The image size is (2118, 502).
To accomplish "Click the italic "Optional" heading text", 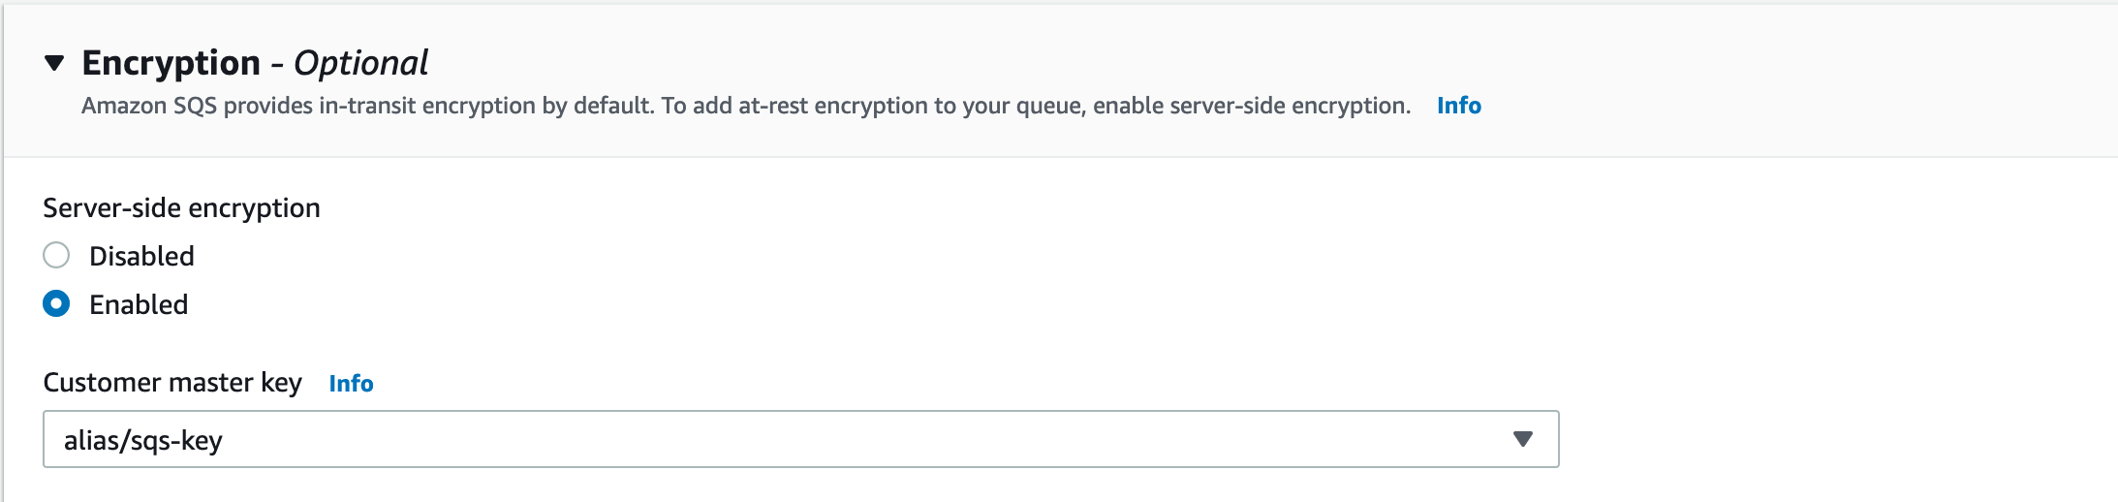I will coord(360,63).
